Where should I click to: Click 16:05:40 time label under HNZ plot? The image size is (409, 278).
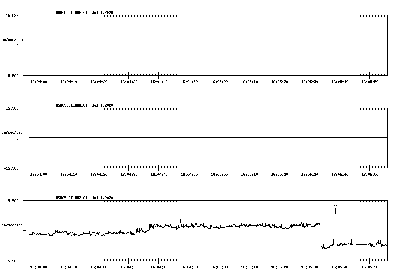click(340, 267)
